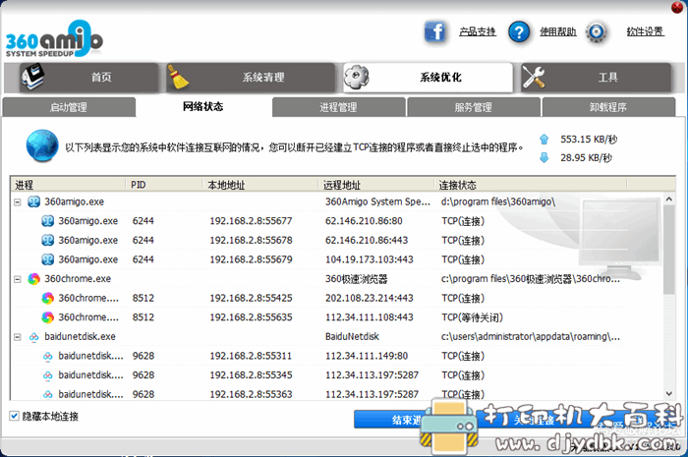Viewport: 688px width, 457px height.
Task: Open the 软件设置 link
Action: pos(645,31)
